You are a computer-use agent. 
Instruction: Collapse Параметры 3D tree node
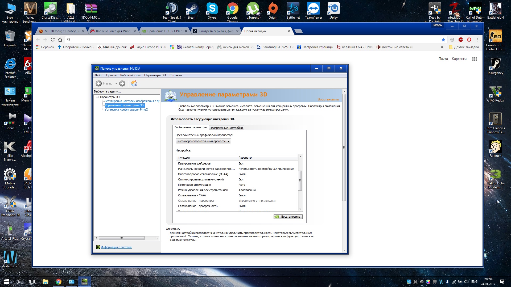pyautogui.click(x=97, y=97)
